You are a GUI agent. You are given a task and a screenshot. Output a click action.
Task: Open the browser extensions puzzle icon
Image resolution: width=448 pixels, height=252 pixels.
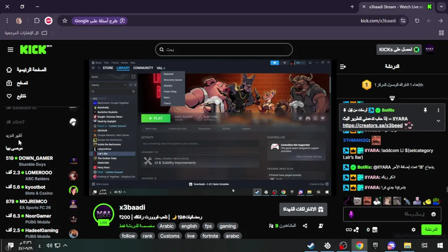(x=37, y=21)
